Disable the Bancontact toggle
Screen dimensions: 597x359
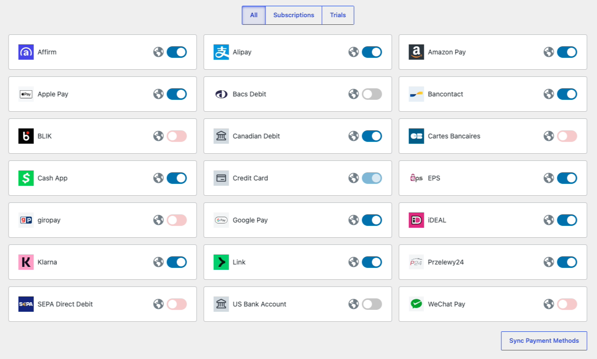pos(567,94)
